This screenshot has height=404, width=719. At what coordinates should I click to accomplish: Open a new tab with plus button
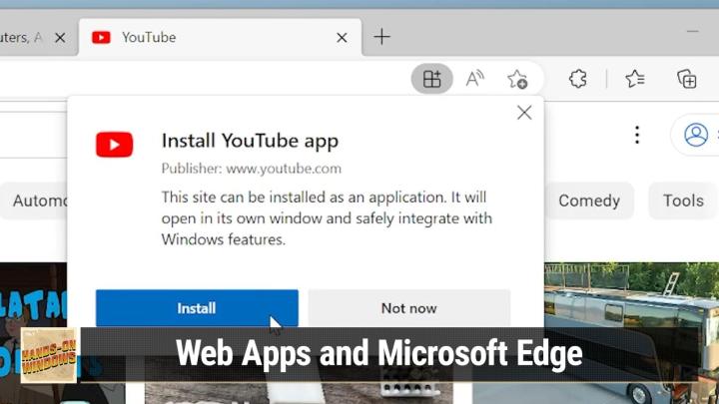(381, 37)
